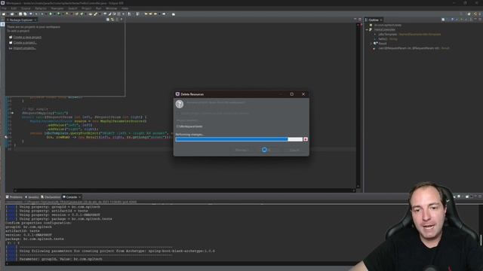483x271 pixels.
Task: Open Package Explorer view menu
Action: [x=117, y=20]
